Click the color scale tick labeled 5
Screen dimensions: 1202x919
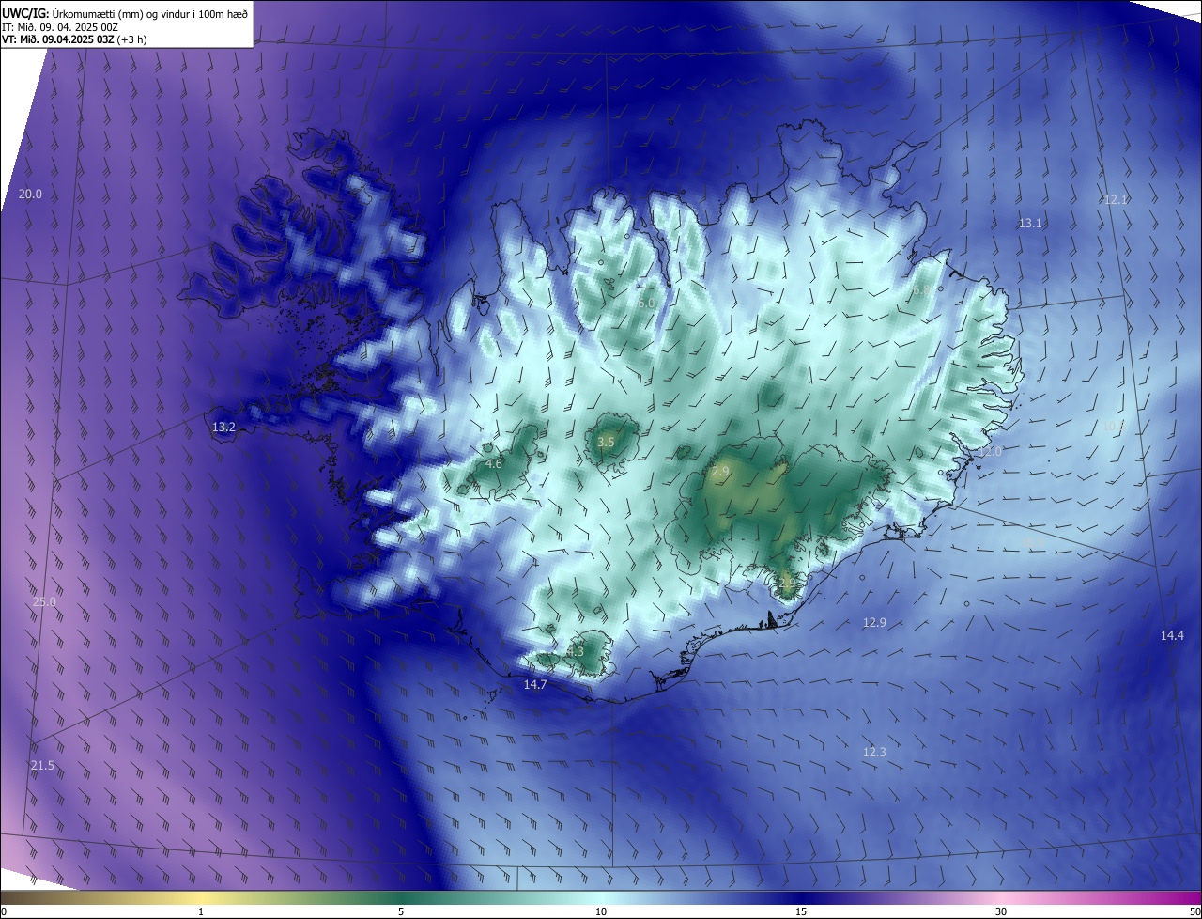[x=401, y=911]
